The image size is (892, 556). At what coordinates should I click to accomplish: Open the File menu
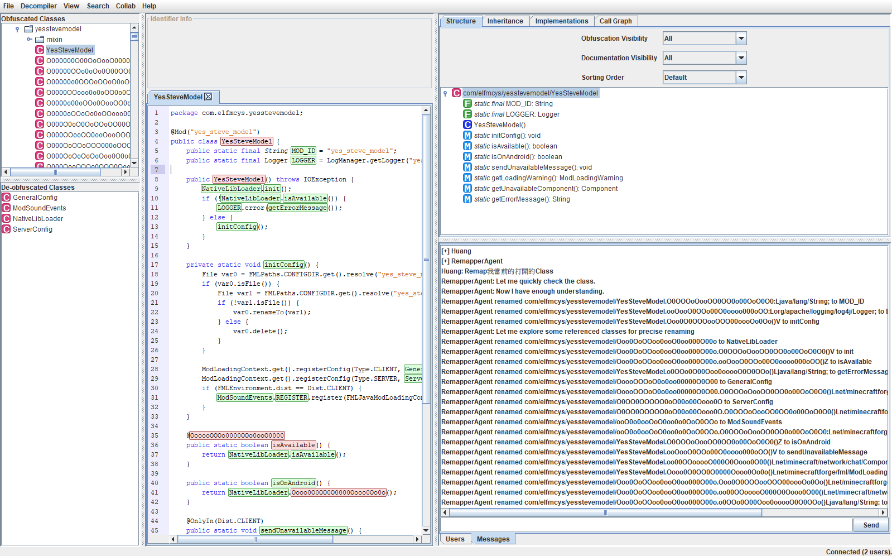pyautogui.click(x=8, y=6)
